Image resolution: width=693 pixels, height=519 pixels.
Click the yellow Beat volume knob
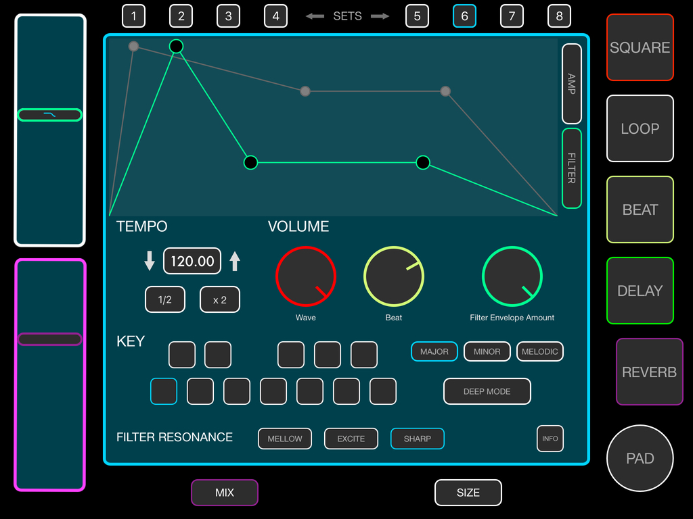point(394,276)
